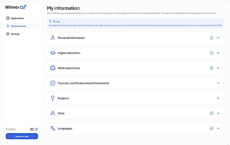Click Skills green check mark
The height and width of the screenshot is (145, 230).
coord(212,113)
